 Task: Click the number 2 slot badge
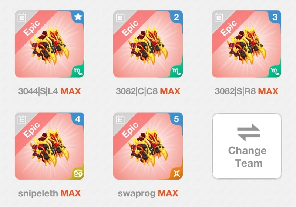176,17
